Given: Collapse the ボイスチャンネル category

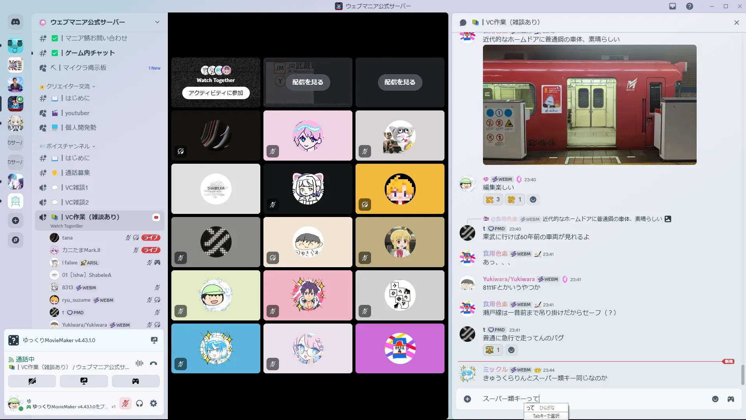Looking at the screenshot, I should pyautogui.click(x=68, y=146).
